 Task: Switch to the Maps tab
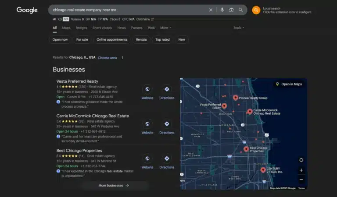[x=66, y=28]
